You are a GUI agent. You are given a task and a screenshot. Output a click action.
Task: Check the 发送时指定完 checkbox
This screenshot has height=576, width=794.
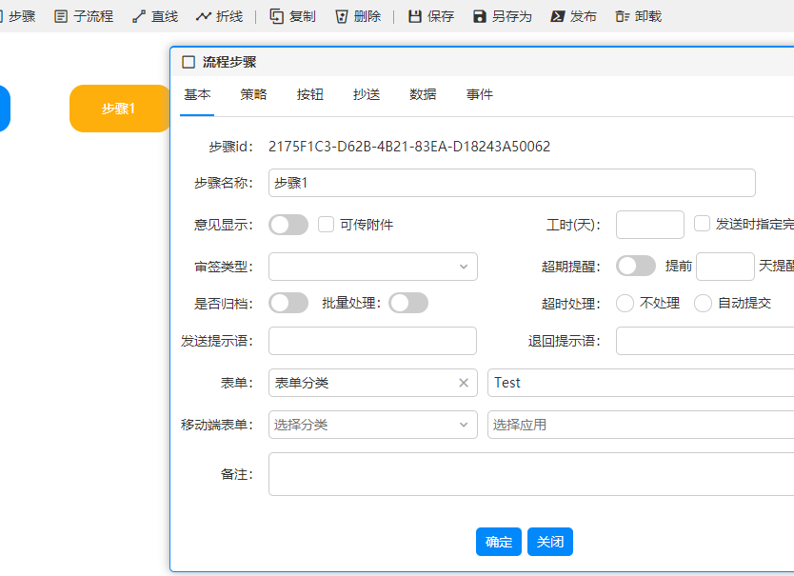(x=702, y=224)
